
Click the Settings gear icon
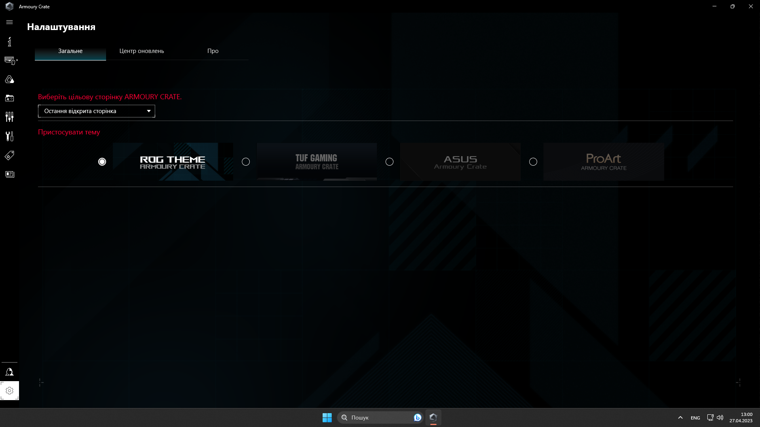9,391
